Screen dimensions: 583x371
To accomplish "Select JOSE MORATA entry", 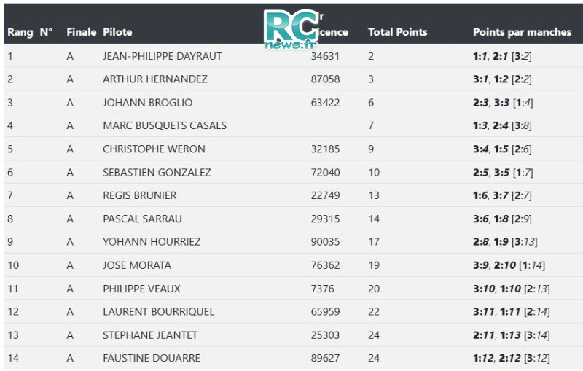I will (137, 265).
